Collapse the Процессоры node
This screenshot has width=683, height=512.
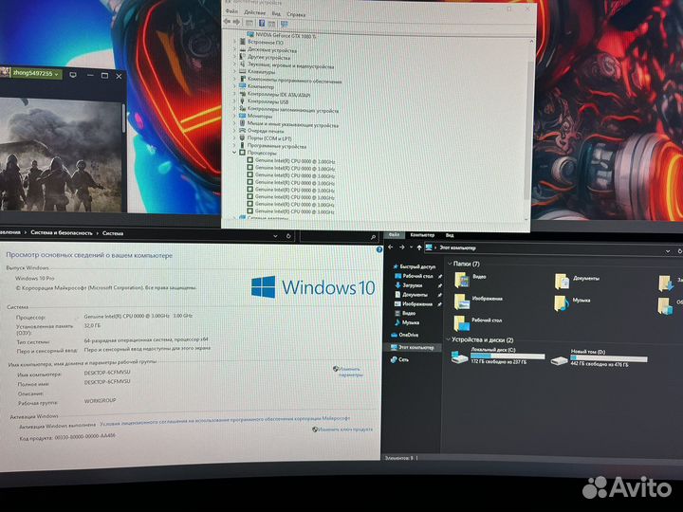point(235,153)
